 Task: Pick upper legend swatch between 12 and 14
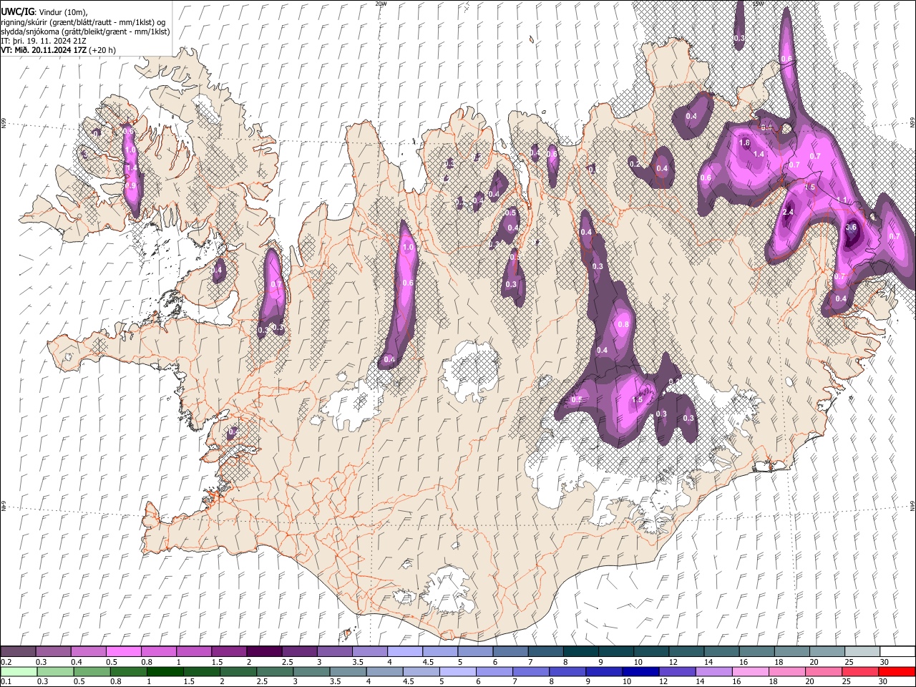coord(685,652)
